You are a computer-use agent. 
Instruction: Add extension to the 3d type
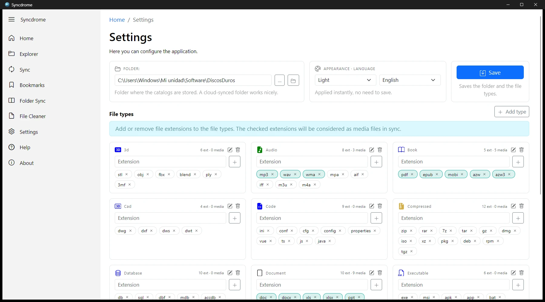tap(235, 162)
